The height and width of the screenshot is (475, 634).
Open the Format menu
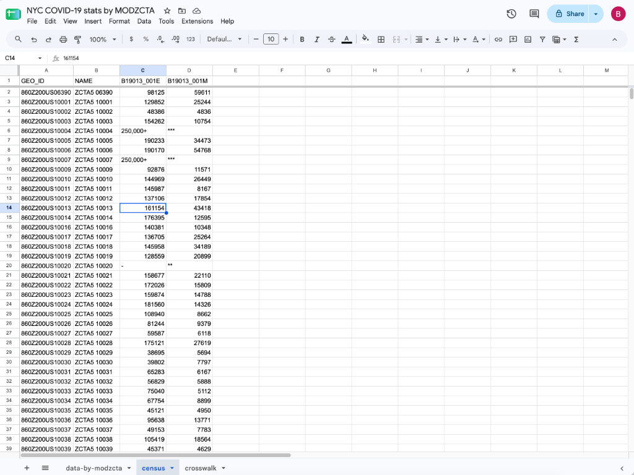[119, 21]
